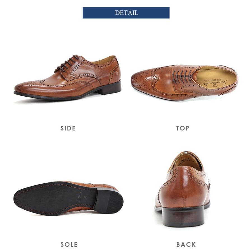Viewport: 252px width, 252px height.
Task: Click the wingtip toe in side view
Action: (31, 88)
